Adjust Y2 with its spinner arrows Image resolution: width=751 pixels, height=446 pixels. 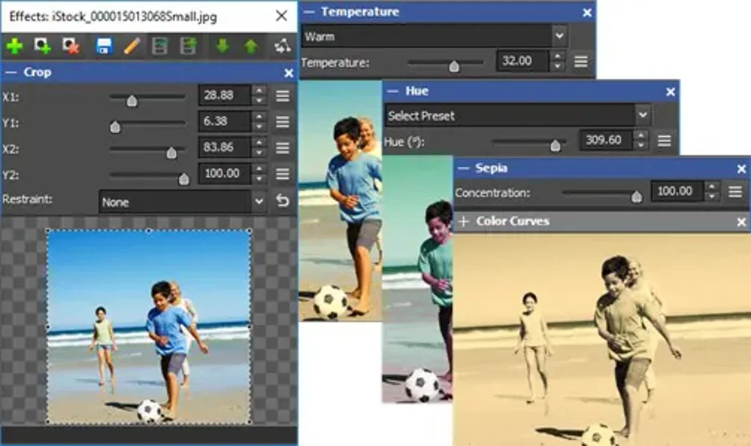[259, 173]
